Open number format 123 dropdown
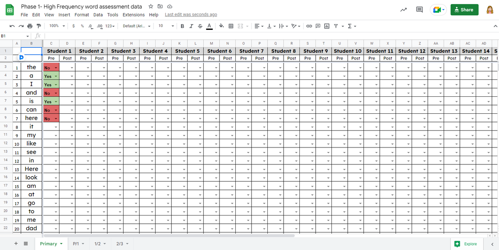The height and width of the screenshot is (250, 499). (x=110, y=26)
